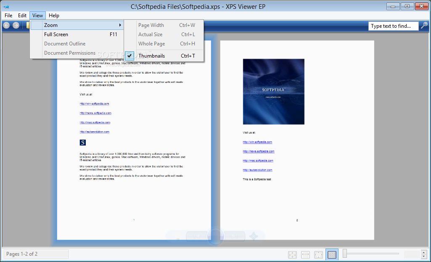Select Whole Page zoom option
Screen dimensions: 431x262
[x=164, y=44]
